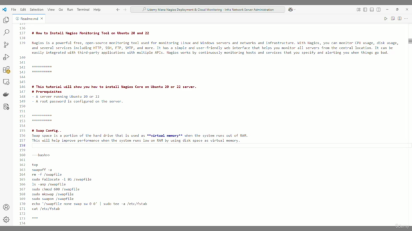
Task: Click the 'sudo fallocate -l 8G /swapfile' line
Action: tap(62, 180)
